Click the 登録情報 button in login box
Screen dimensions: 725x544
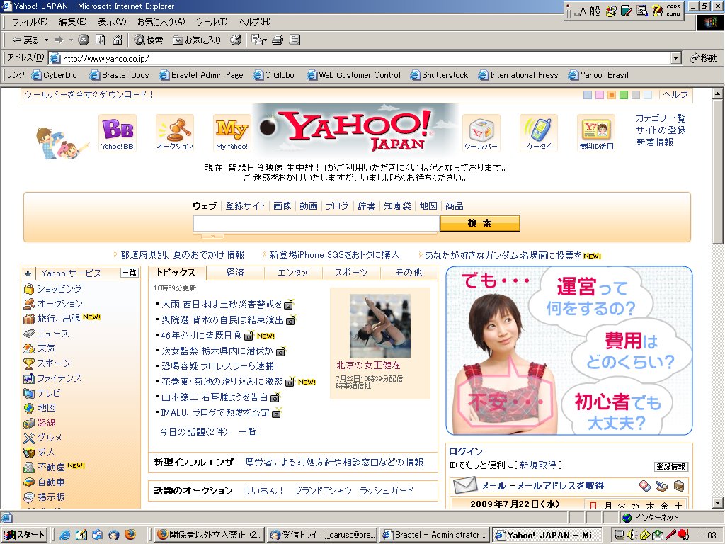[671, 466]
